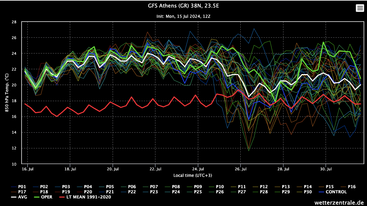367x206 pixels.
Task: Open the chart context menu hamburger icon
Action: click(360, 8)
